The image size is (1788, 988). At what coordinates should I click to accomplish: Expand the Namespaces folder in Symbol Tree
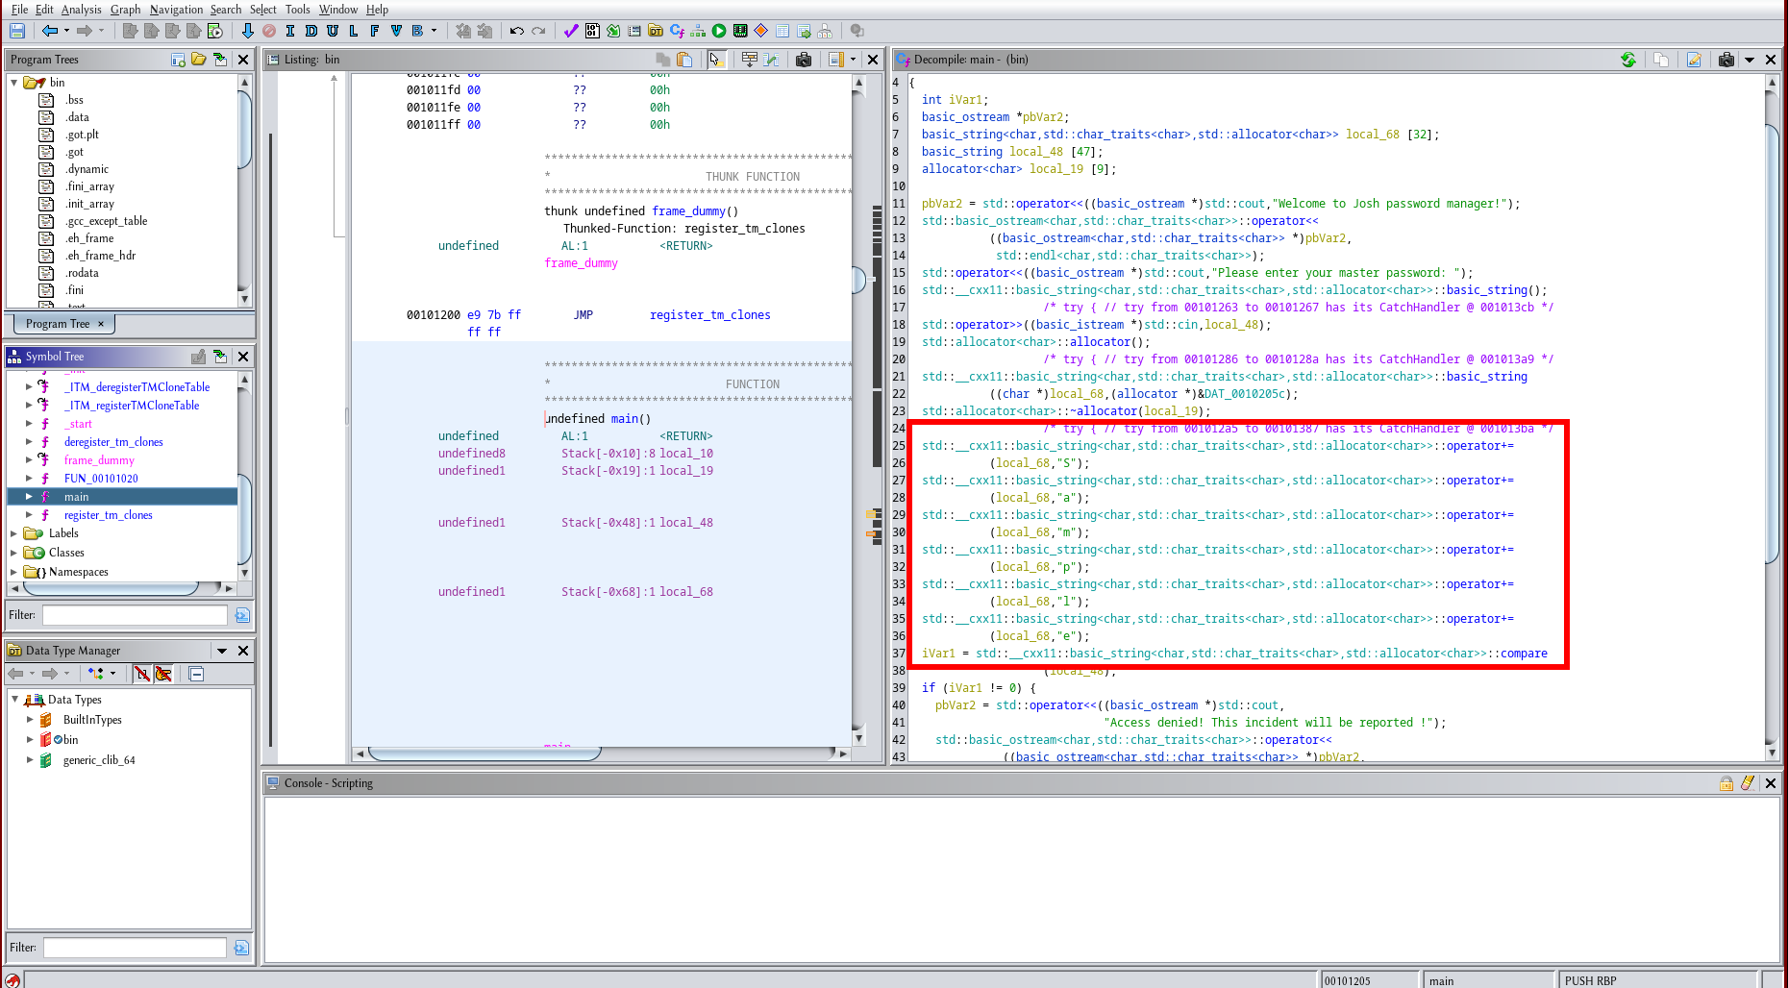13,572
